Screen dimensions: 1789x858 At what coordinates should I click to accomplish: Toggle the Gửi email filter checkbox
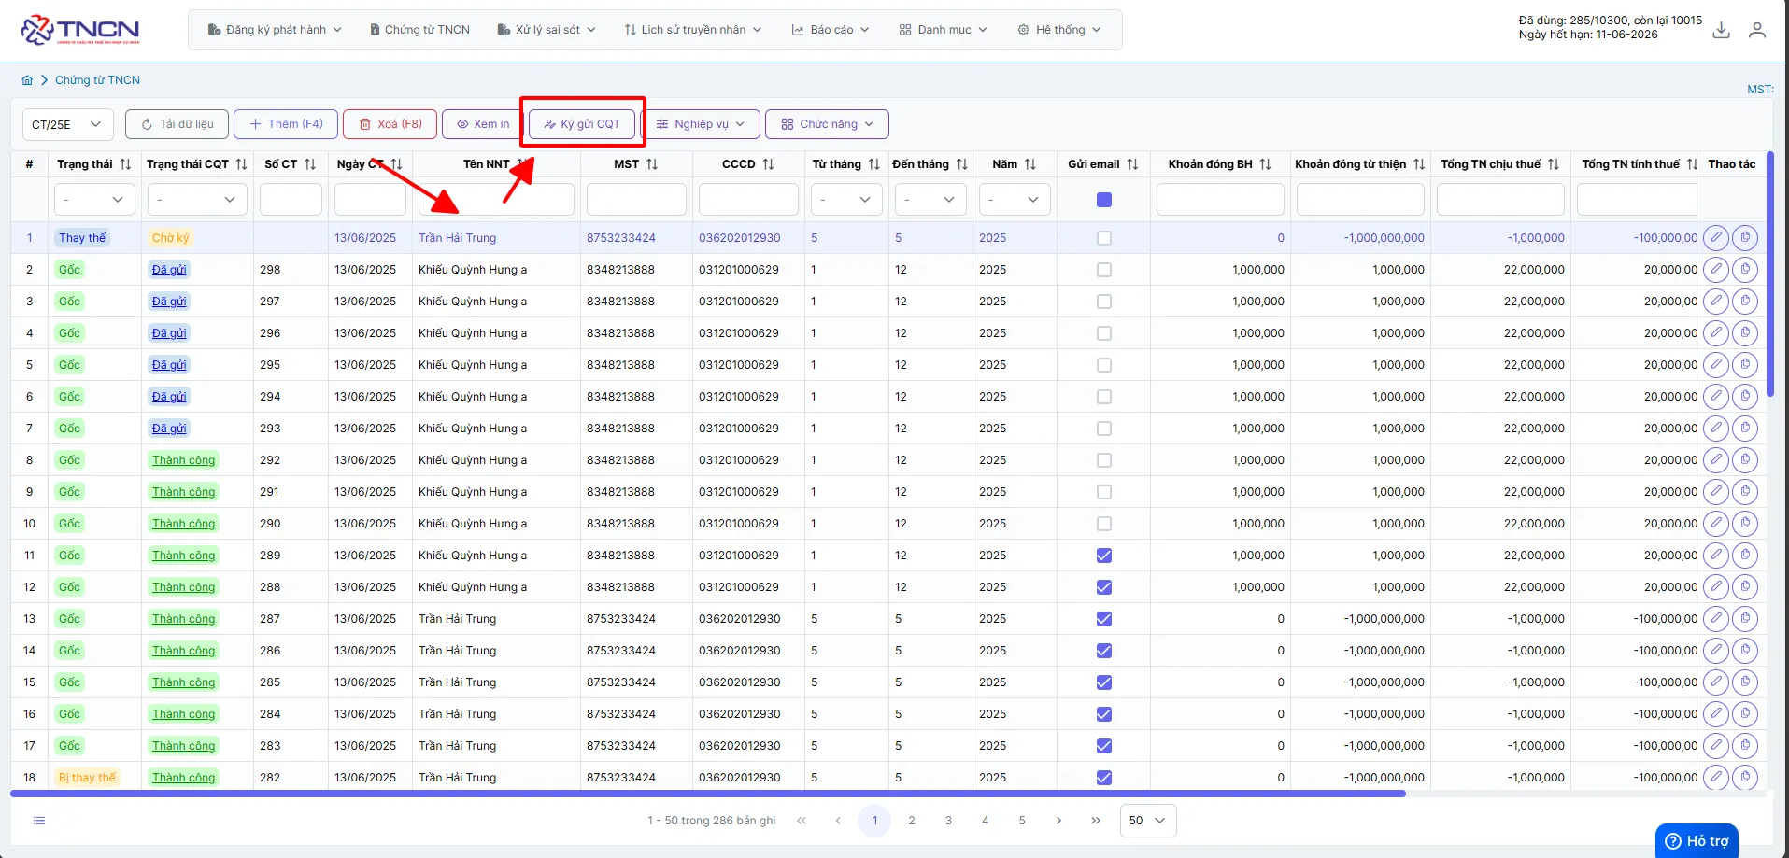pos(1104,200)
